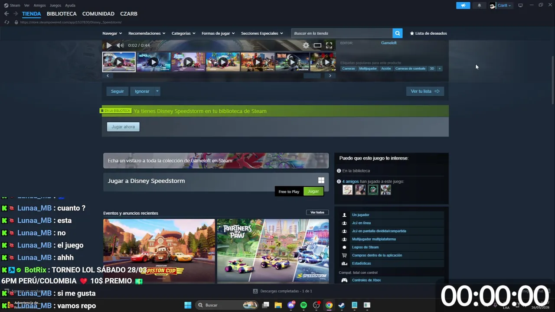
Task: Select the fourth trailer thumbnail
Action: tap(223, 62)
